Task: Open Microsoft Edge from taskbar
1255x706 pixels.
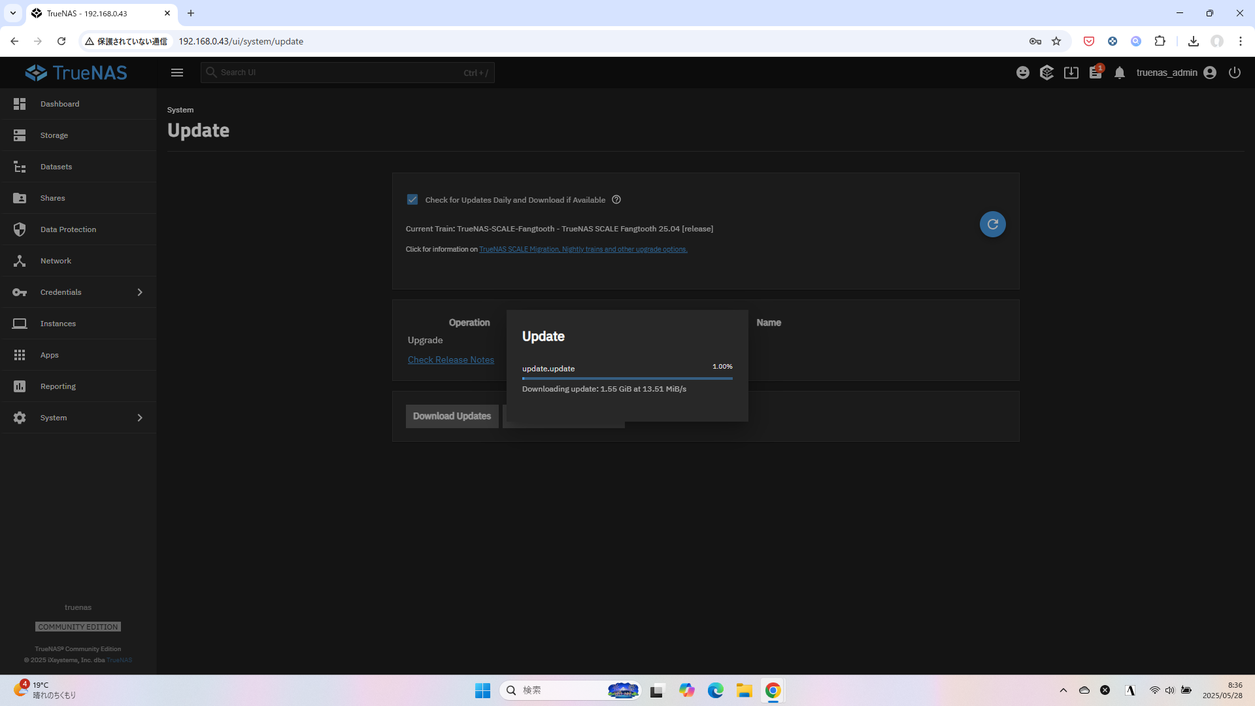Action: (x=716, y=690)
